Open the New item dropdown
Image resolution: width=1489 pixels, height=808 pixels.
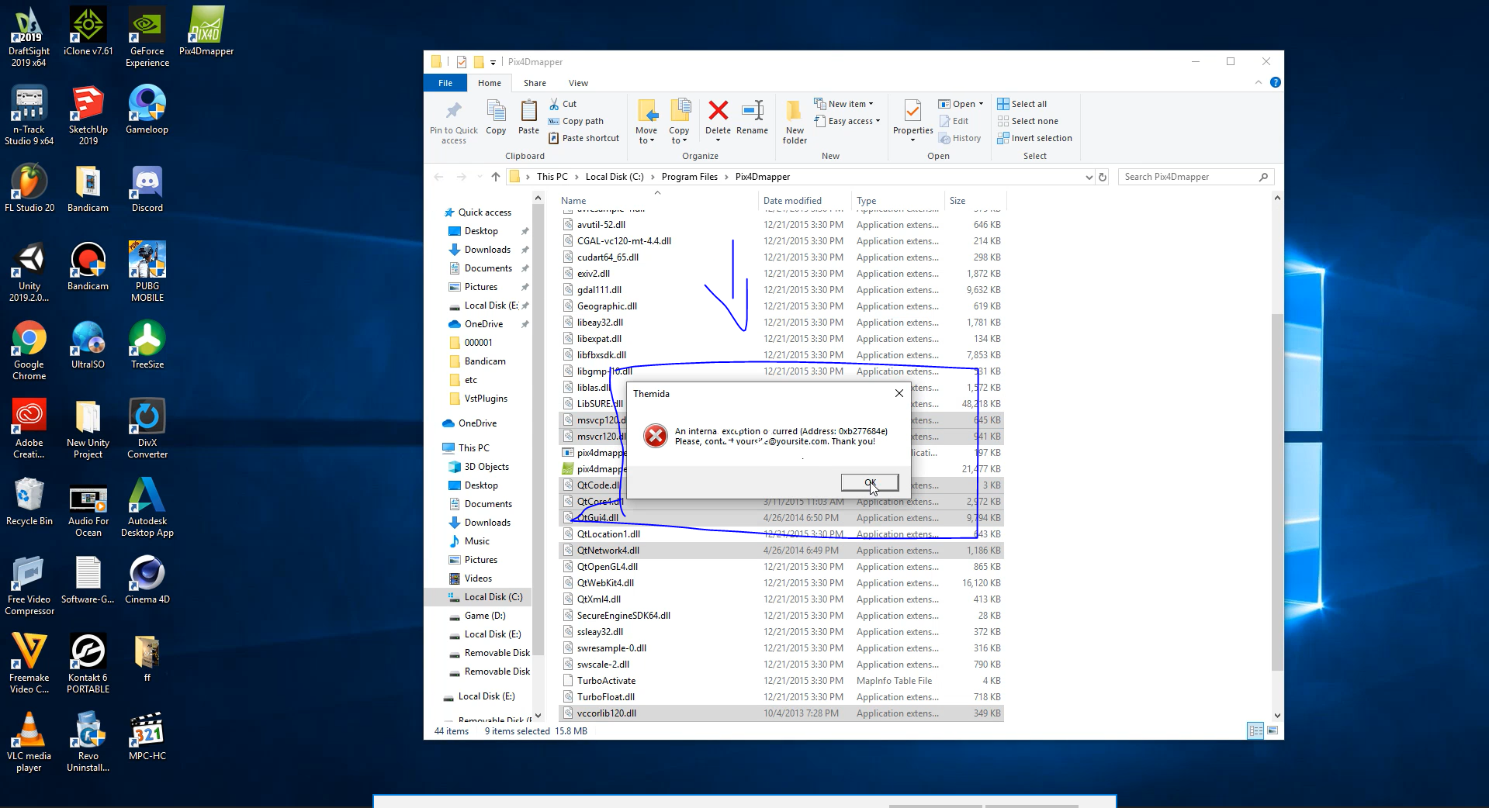click(843, 104)
